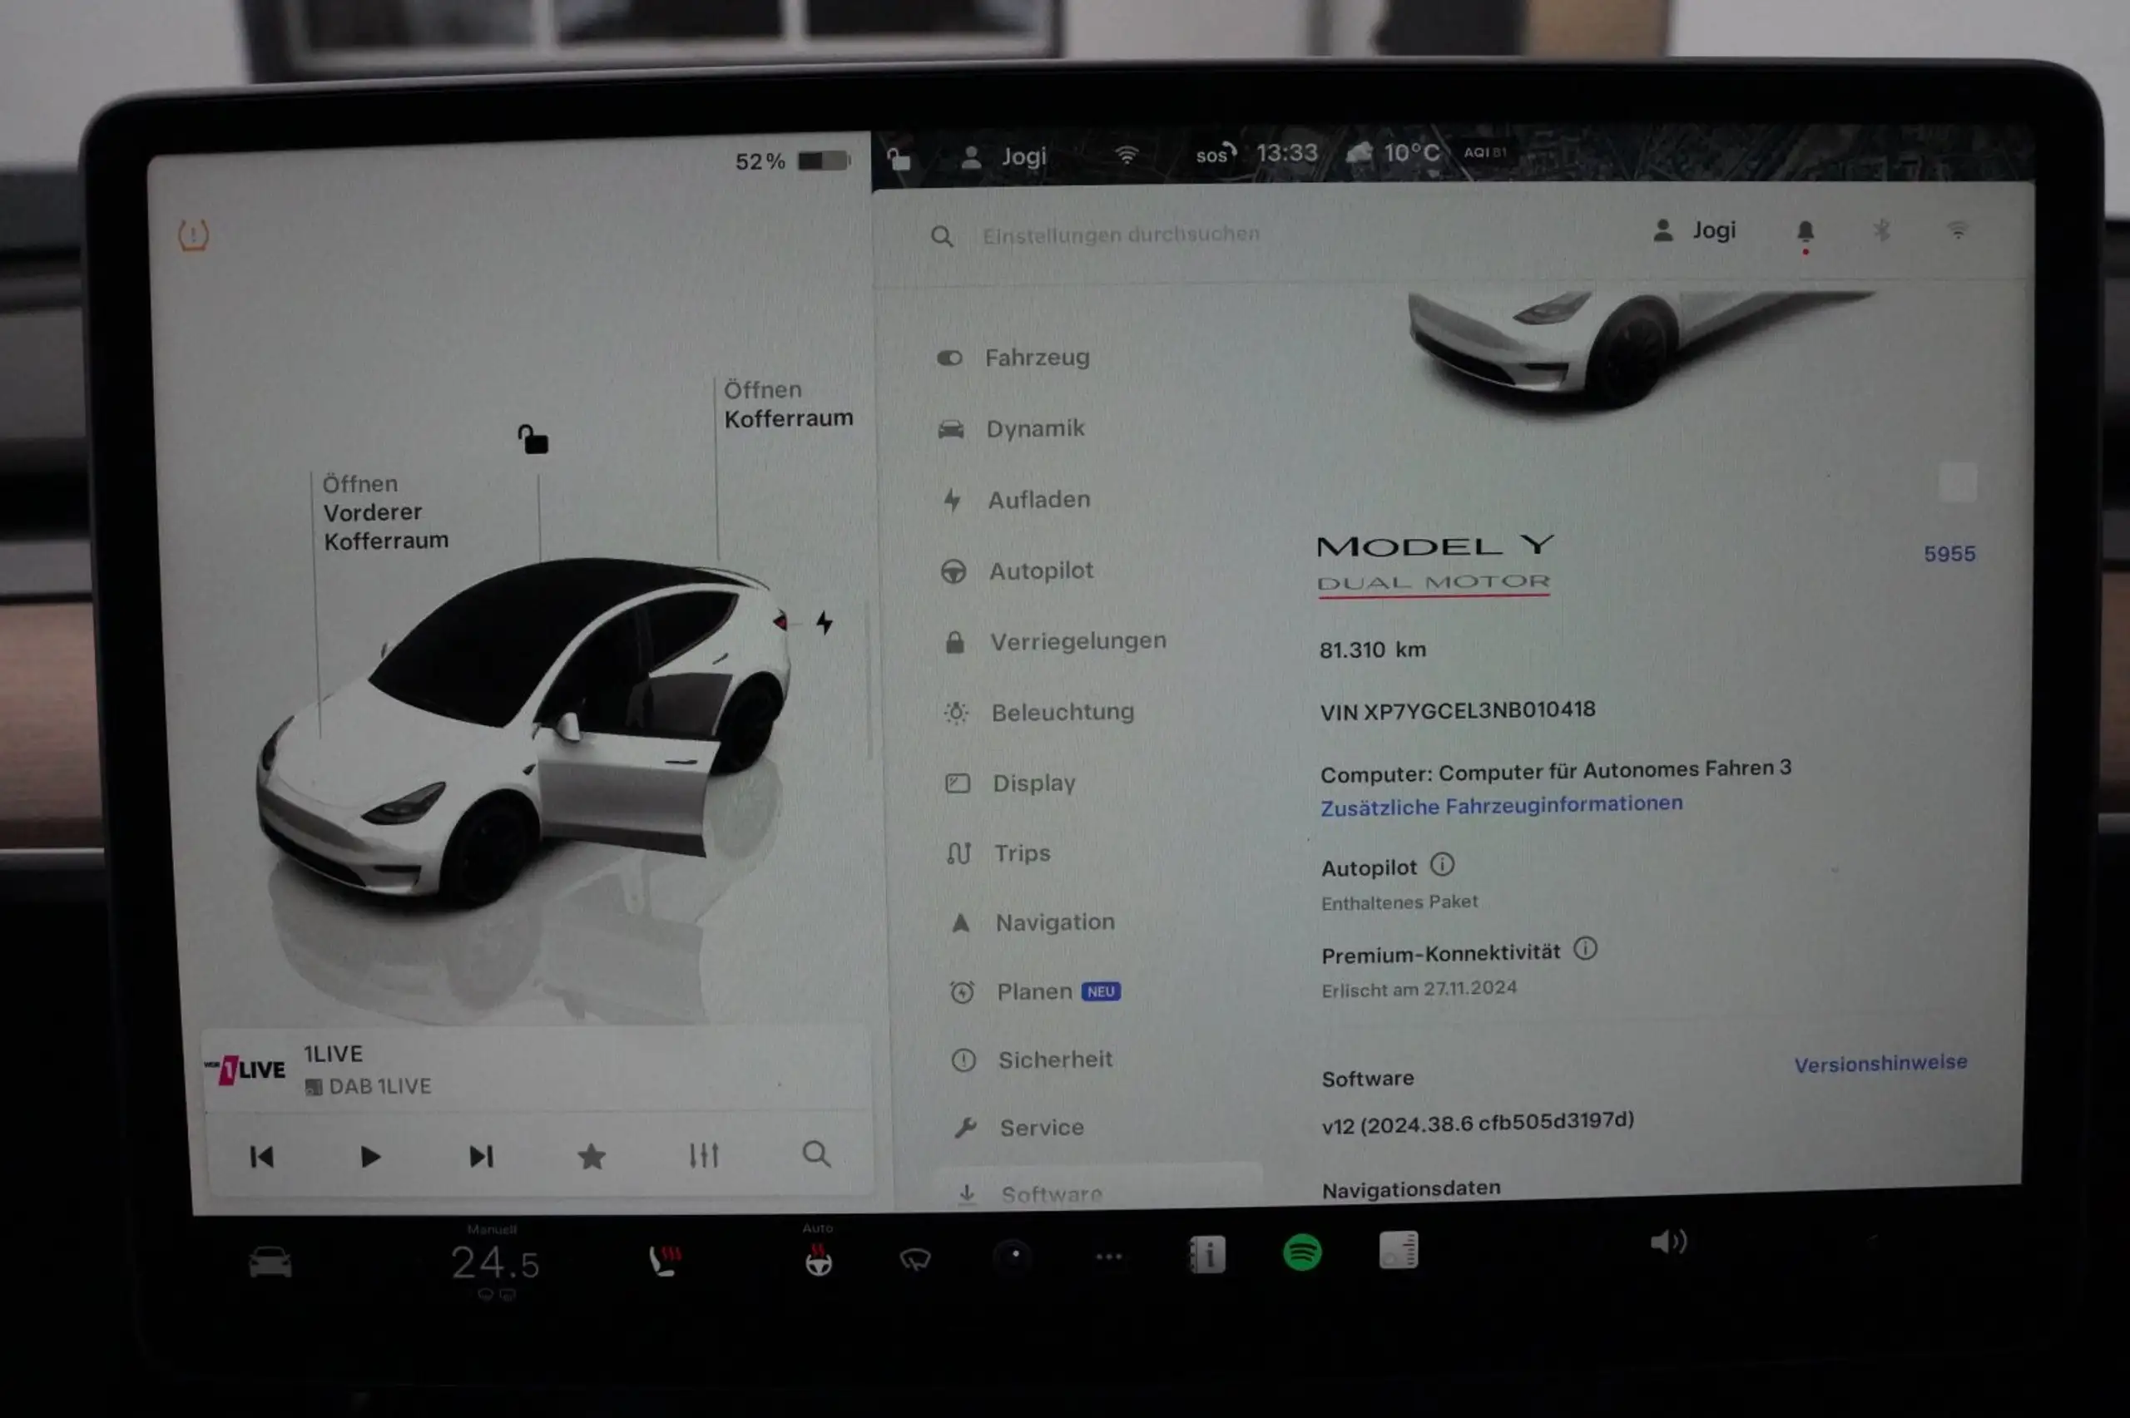Tap the 1LIVE station logo thumbnail
Image resolution: width=2130 pixels, height=1418 pixels.
[x=246, y=1070]
